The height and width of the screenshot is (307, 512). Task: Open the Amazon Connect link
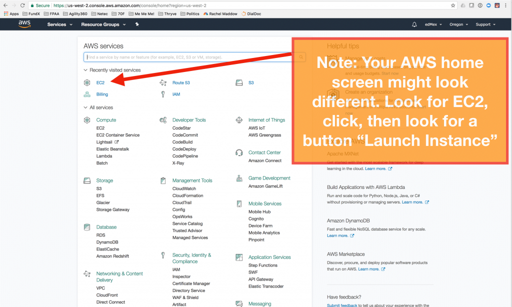pos(265,160)
